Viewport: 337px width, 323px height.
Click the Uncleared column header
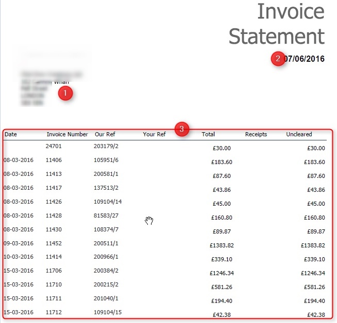(299, 135)
